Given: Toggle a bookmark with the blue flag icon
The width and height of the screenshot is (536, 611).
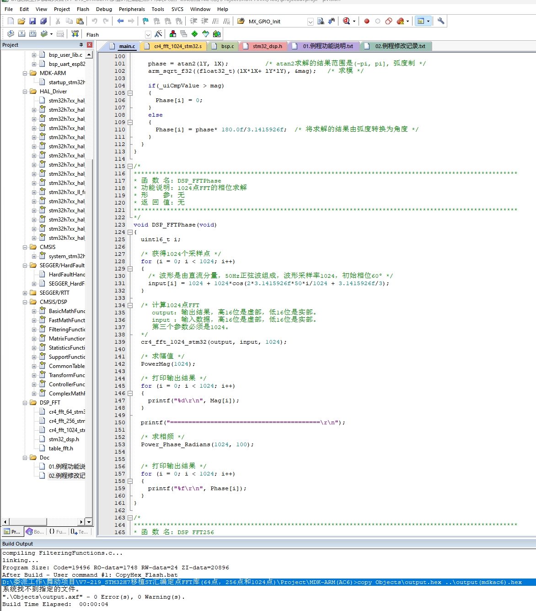Looking at the screenshot, I should pyautogui.click(x=145, y=21).
